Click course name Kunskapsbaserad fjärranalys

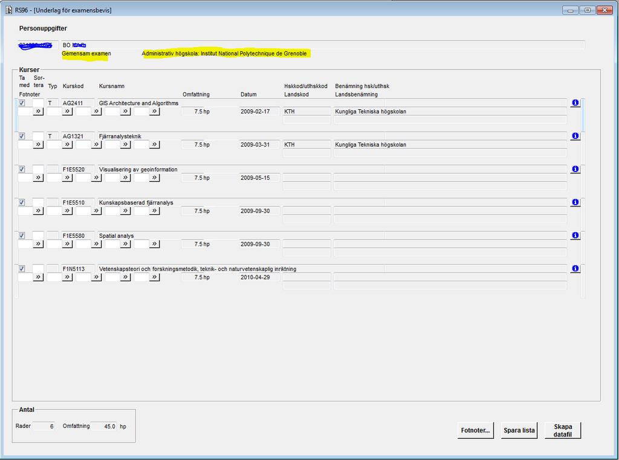(x=136, y=203)
